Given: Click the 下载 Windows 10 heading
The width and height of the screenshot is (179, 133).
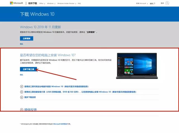Looking at the screenshot, I should point(37,14).
